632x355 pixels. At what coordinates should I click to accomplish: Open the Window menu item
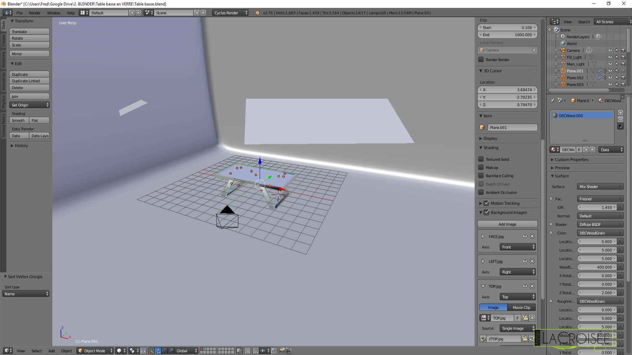click(x=53, y=12)
